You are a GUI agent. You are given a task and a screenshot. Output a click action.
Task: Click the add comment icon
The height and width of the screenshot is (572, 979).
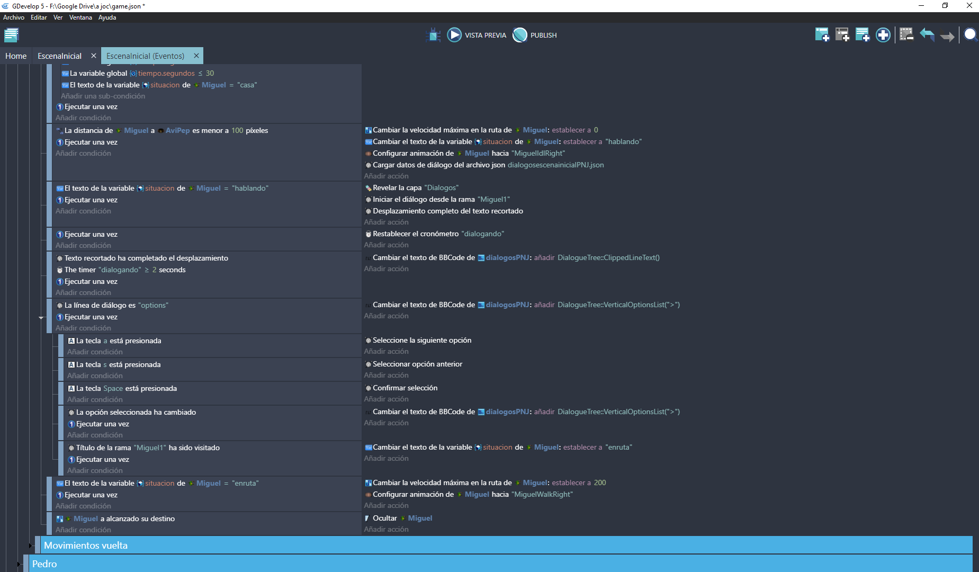point(862,35)
